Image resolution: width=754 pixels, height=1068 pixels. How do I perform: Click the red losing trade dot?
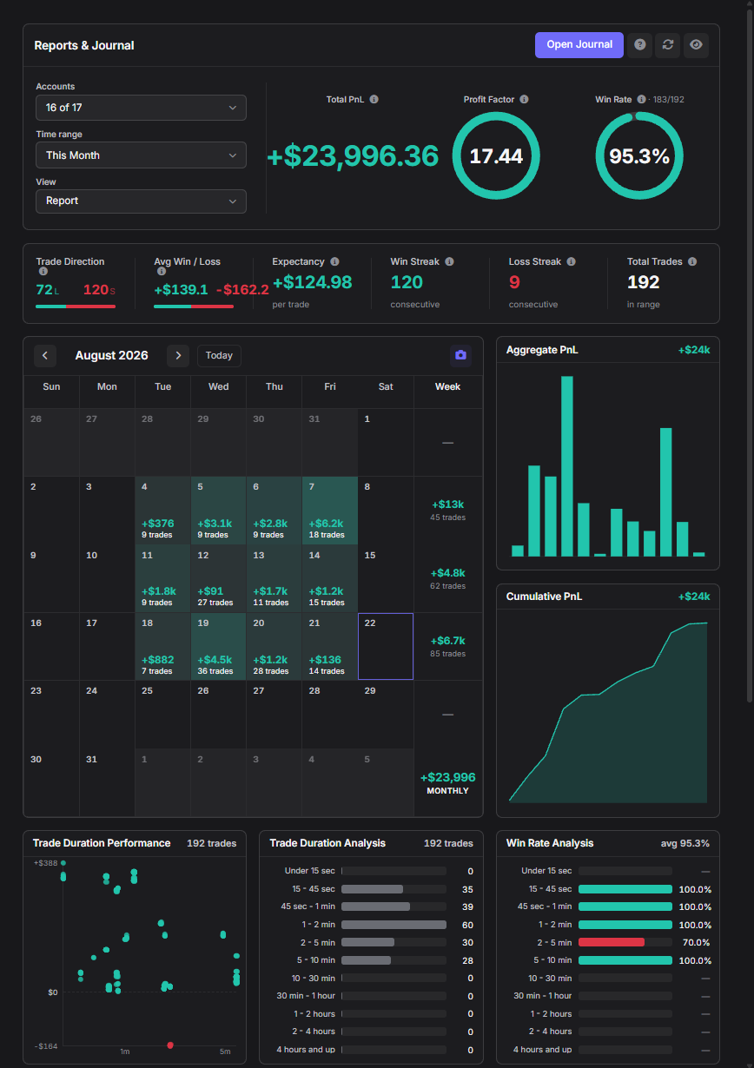tap(170, 1045)
